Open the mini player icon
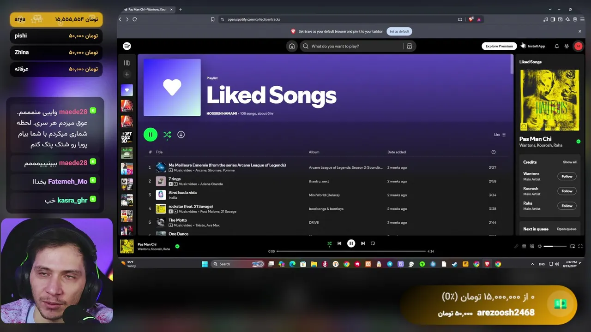This screenshot has width=591, height=332. click(x=573, y=246)
